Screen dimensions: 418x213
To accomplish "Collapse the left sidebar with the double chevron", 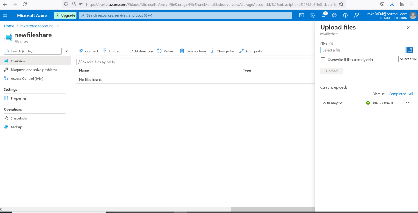I will coord(66,51).
